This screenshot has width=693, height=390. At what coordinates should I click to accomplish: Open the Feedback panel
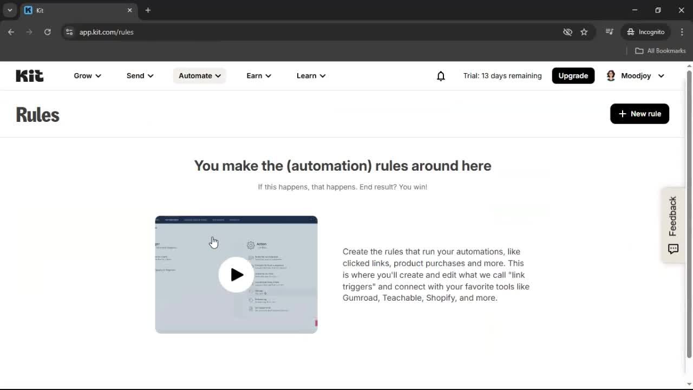[672, 224]
